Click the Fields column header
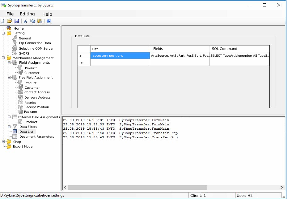Screen dimensions: 288x199 pos(180,49)
